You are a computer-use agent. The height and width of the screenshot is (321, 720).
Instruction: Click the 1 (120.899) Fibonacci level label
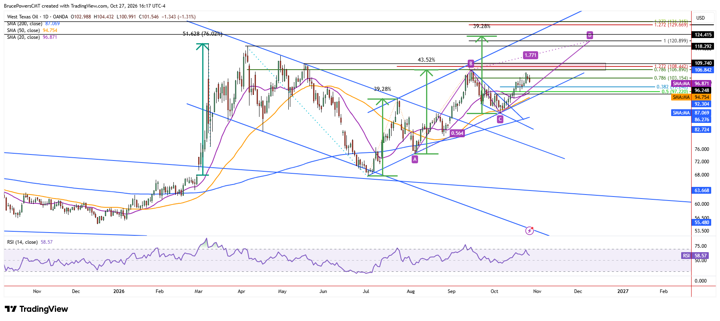point(676,41)
